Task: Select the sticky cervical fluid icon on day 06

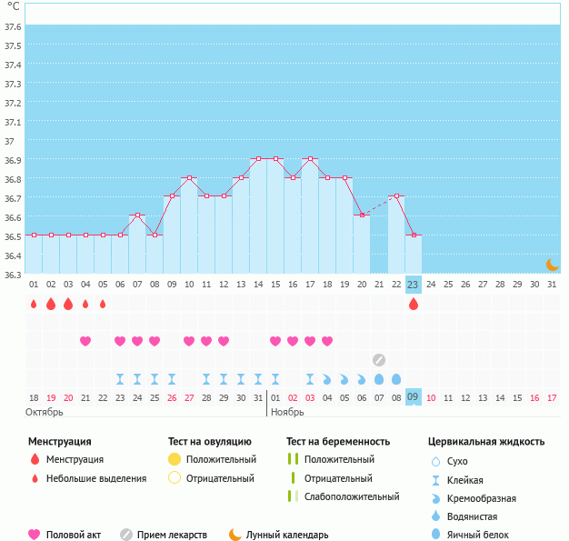Action: coord(120,378)
